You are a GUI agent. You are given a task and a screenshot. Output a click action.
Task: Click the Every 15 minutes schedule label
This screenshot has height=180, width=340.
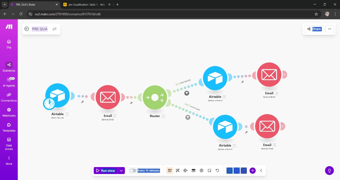149,171
